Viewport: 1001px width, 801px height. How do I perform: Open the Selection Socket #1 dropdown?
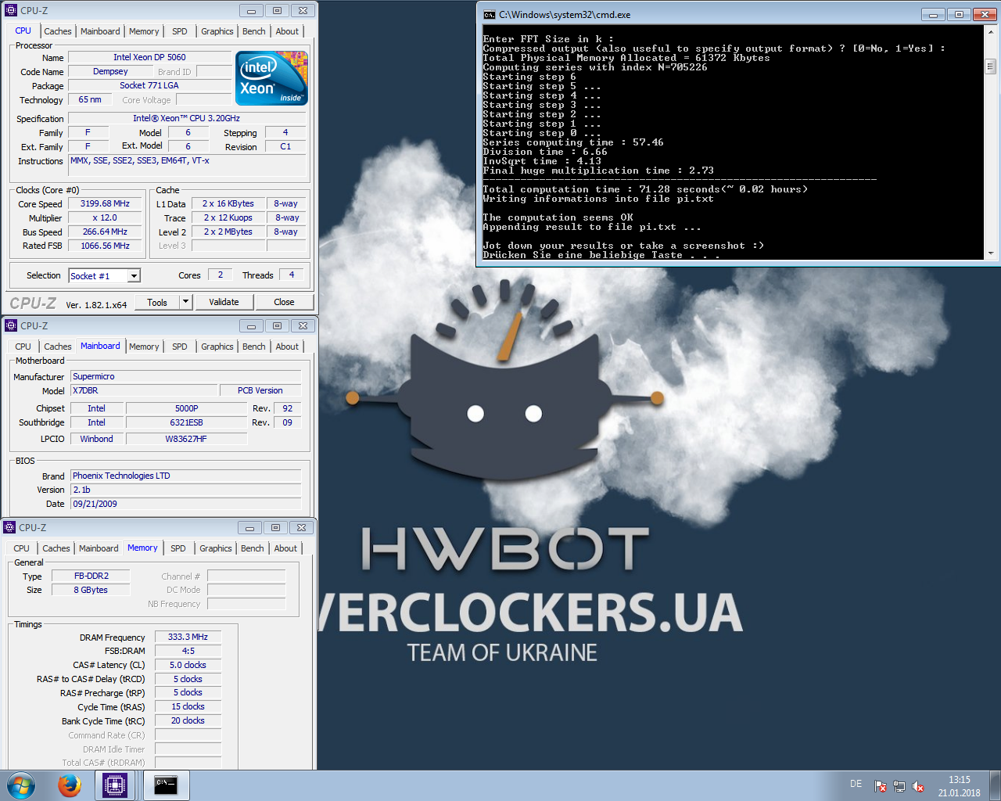(x=135, y=275)
